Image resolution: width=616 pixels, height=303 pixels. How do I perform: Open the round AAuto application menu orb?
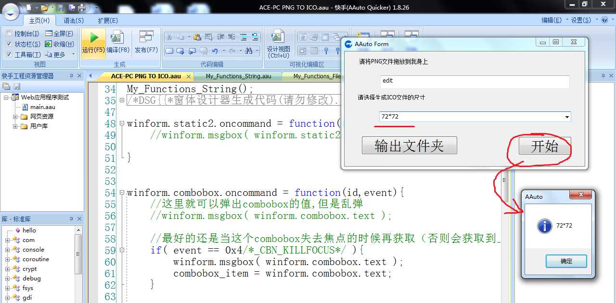(11, 12)
